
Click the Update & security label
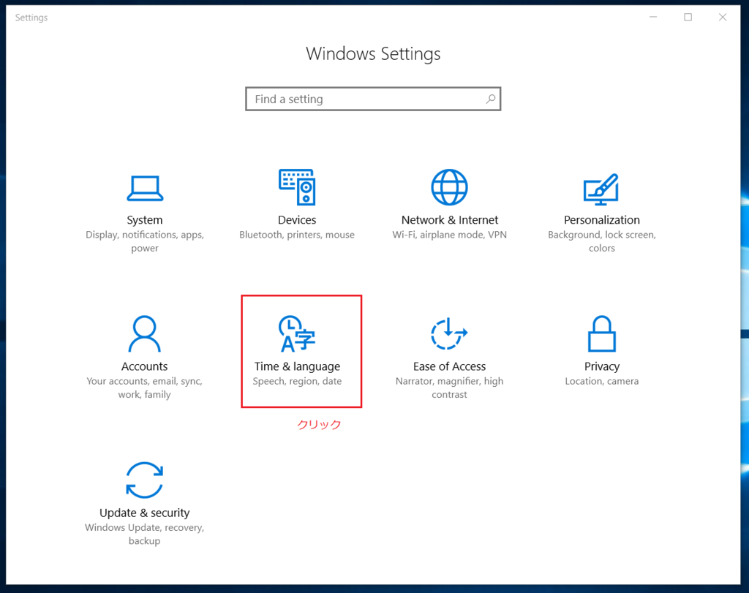[x=144, y=513]
